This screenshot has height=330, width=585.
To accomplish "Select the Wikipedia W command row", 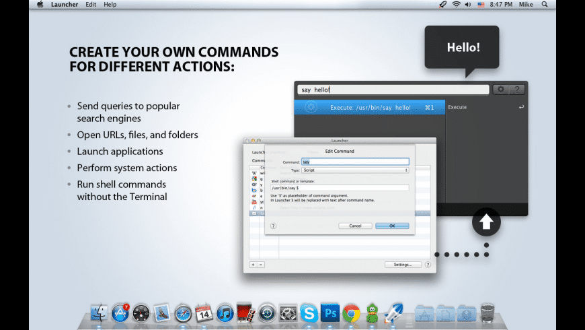I will [258, 173].
